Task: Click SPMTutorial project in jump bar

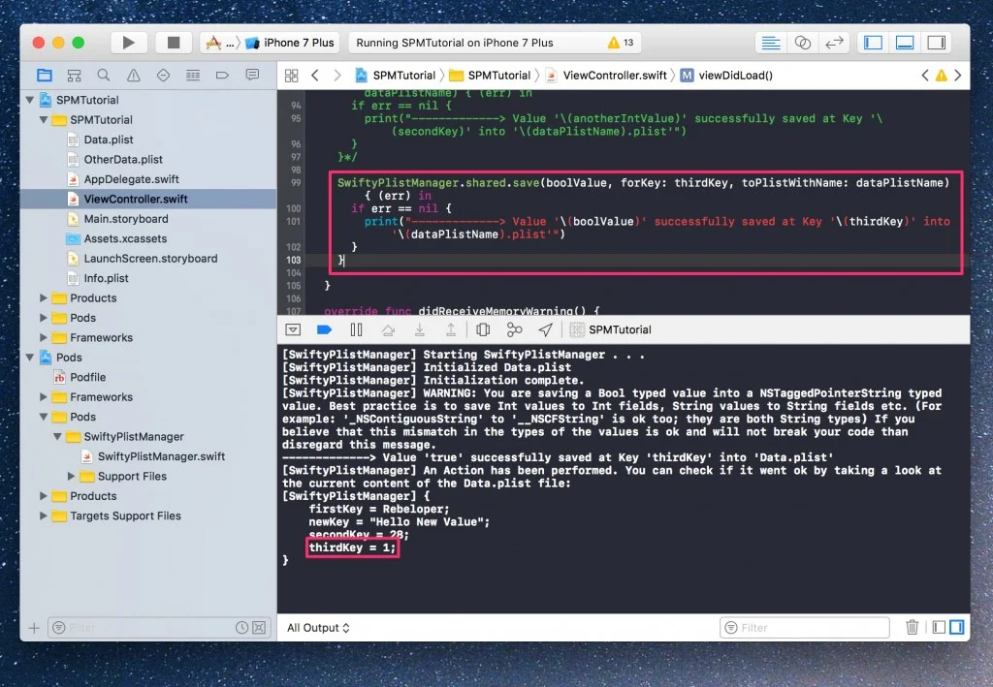Action: pos(396,76)
